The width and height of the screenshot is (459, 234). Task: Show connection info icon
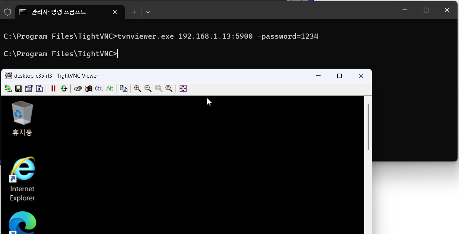(39, 89)
